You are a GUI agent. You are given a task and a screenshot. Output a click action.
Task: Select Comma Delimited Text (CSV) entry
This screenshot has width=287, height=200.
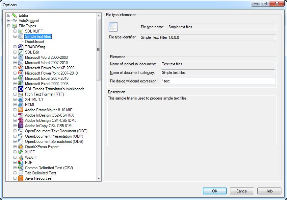(x=49, y=168)
